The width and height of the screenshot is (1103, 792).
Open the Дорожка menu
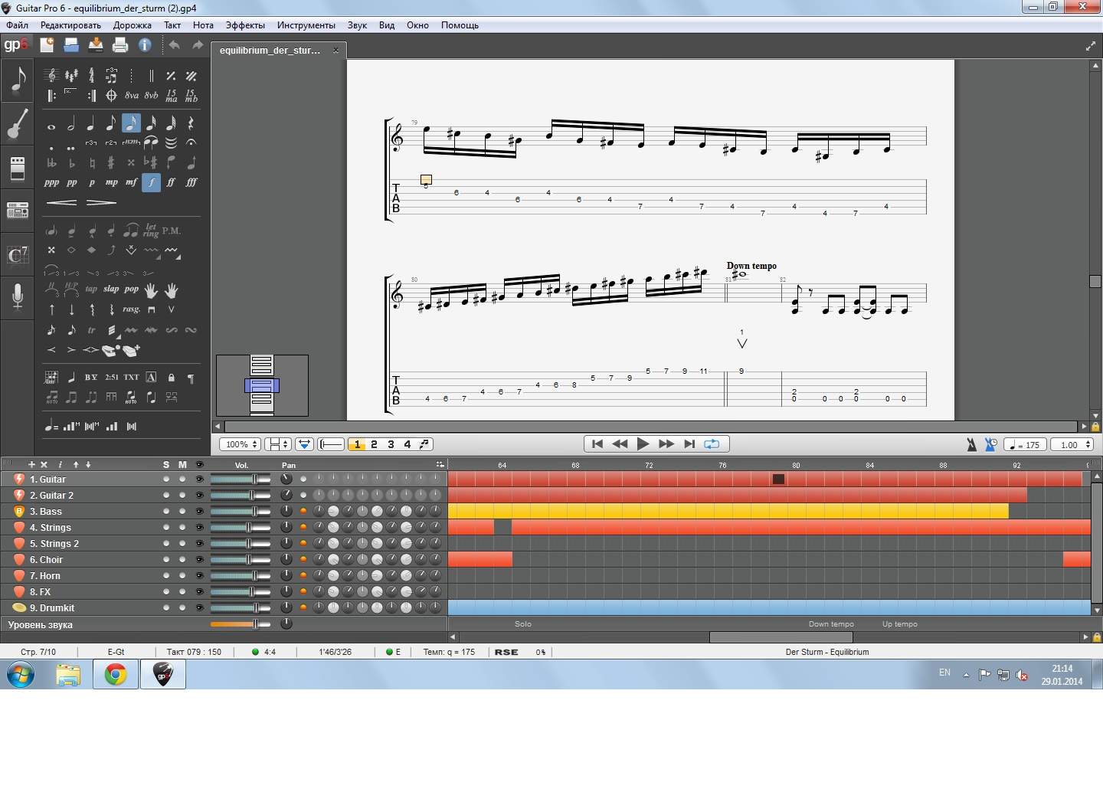pyautogui.click(x=132, y=25)
